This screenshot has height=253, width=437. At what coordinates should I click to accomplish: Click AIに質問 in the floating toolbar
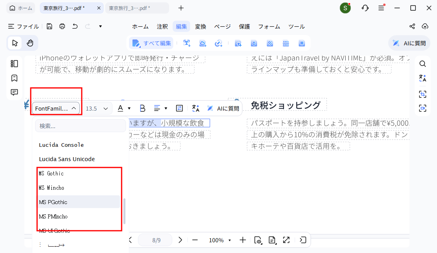(x=223, y=109)
